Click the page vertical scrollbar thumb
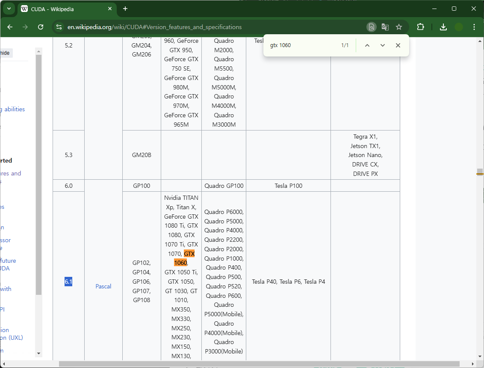The width and height of the screenshot is (484, 368). click(480, 172)
